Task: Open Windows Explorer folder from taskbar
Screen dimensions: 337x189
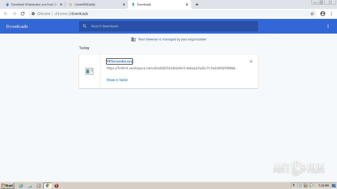Action: 30,186
